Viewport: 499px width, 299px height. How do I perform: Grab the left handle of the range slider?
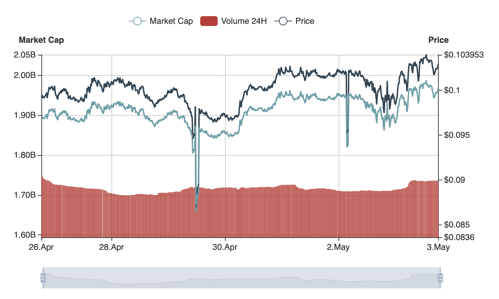pos(43,278)
